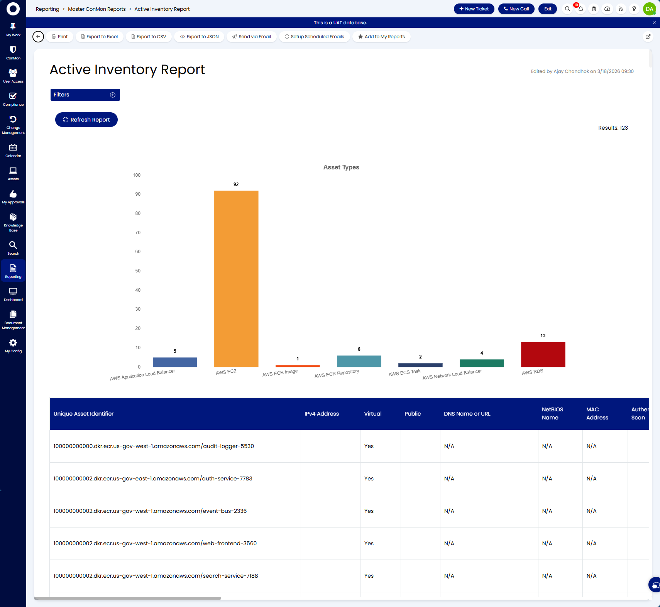Open Knowledge Base in sidebar
This screenshot has width=660, height=607.
pyautogui.click(x=13, y=222)
